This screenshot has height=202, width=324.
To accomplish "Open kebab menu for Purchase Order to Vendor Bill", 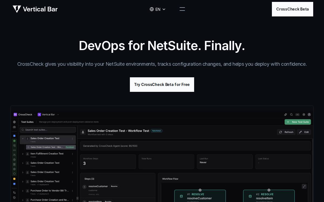I will (72, 191).
